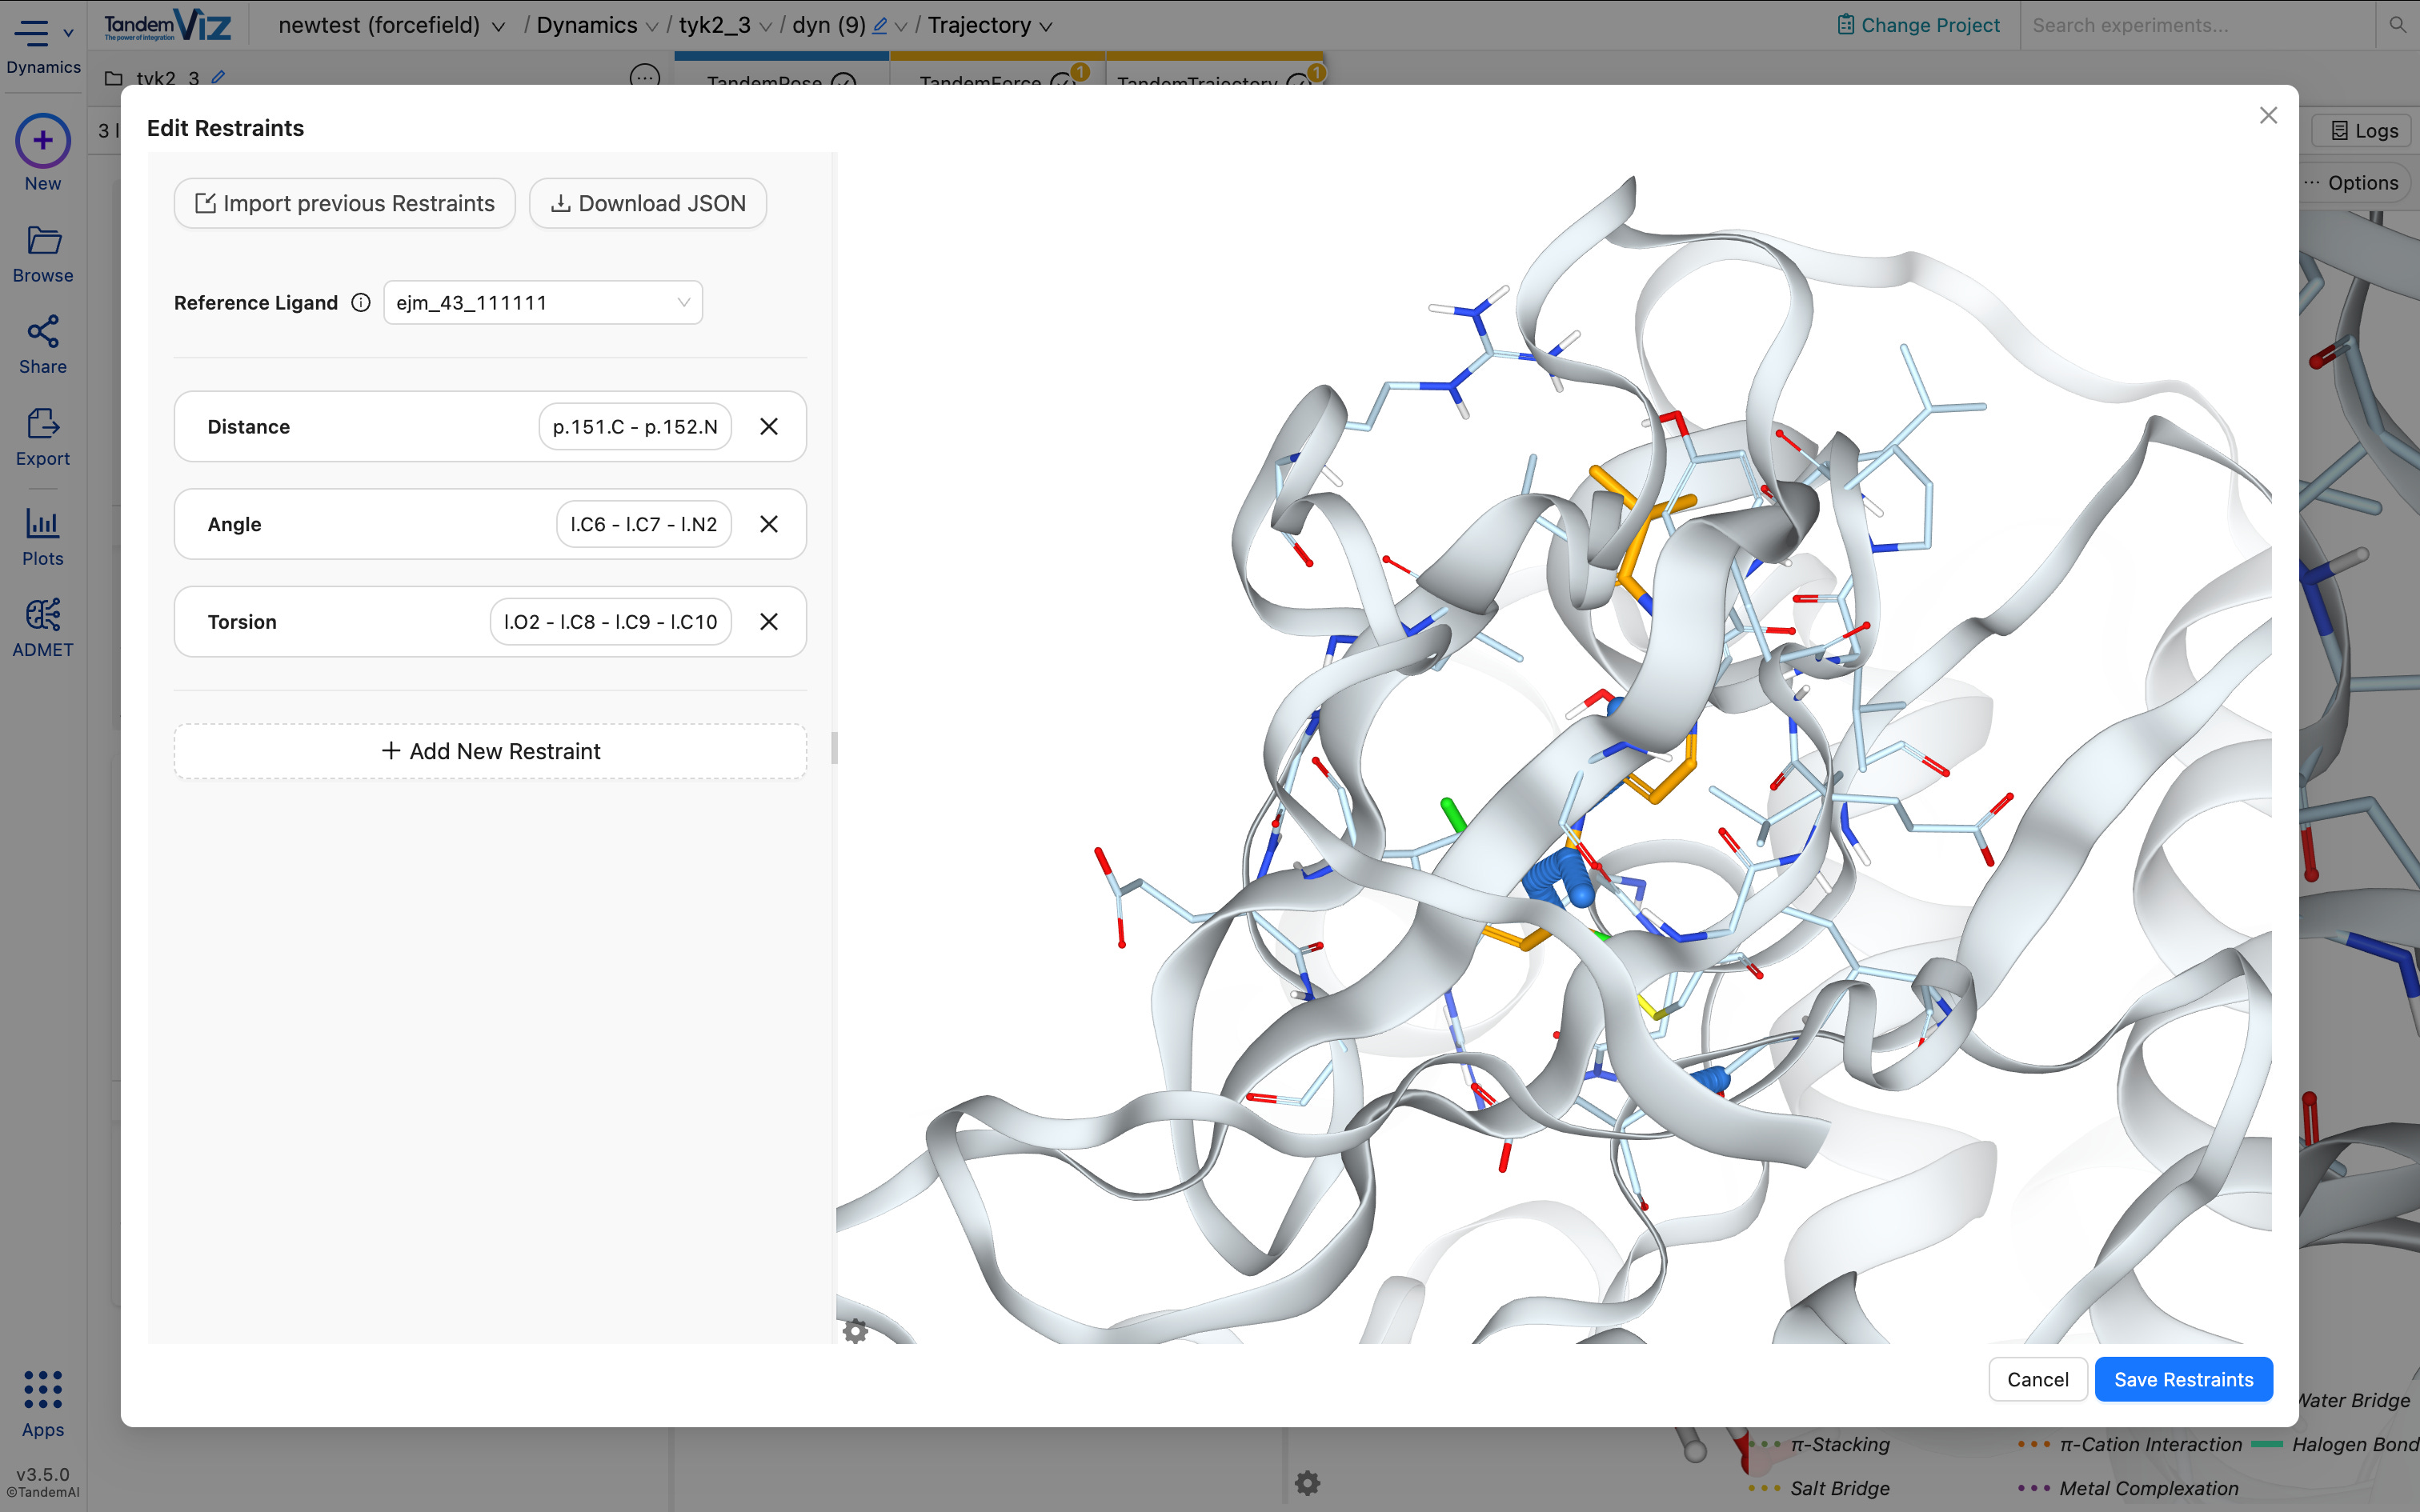Viewport: 2420px width, 1512px height.
Task: Click Add New Restraint button
Action: pos(490,751)
